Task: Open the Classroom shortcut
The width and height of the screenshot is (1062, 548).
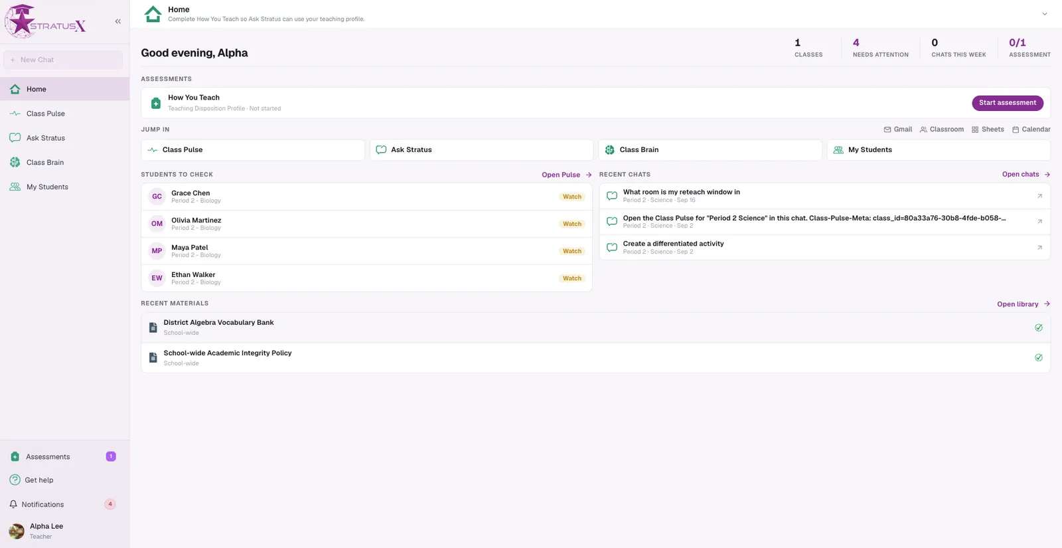Action: point(942,130)
